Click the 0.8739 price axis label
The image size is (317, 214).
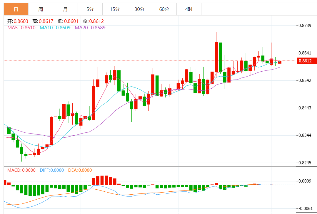305,26
